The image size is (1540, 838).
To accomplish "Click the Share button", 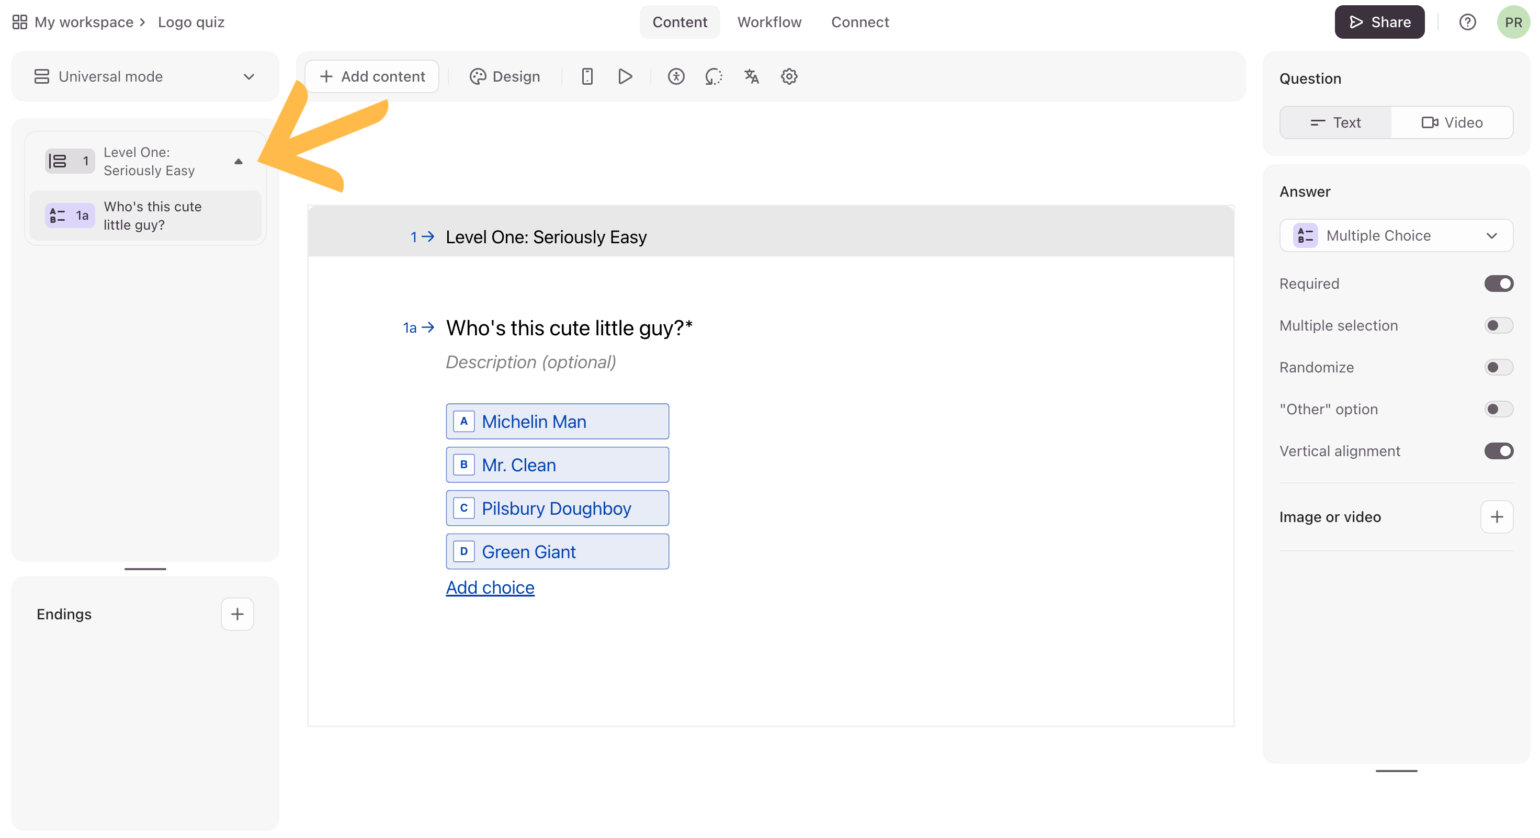I will (x=1379, y=22).
